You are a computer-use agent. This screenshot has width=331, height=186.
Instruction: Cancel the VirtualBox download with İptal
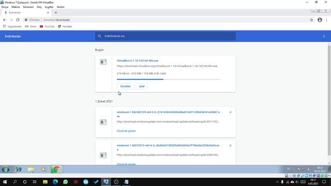click(x=142, y=86)
